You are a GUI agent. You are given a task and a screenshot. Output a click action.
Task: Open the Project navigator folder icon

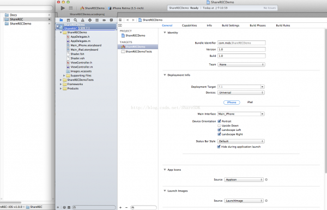coord(61,20)
